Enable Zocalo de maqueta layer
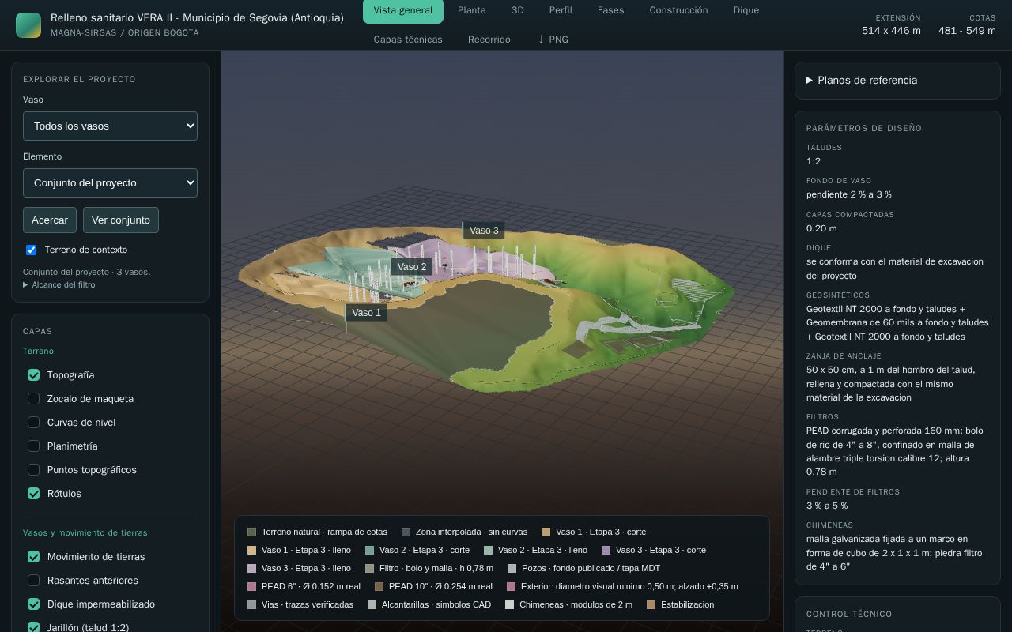1012x632 pixels. coord(34,399)
